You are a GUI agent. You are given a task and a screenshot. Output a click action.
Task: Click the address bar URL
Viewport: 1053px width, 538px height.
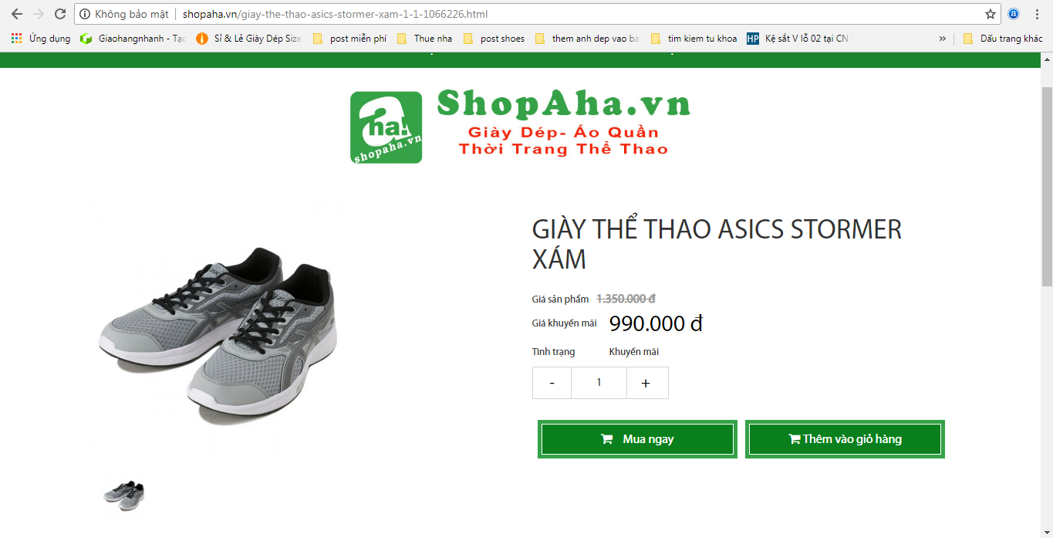[x=335, y=14]
